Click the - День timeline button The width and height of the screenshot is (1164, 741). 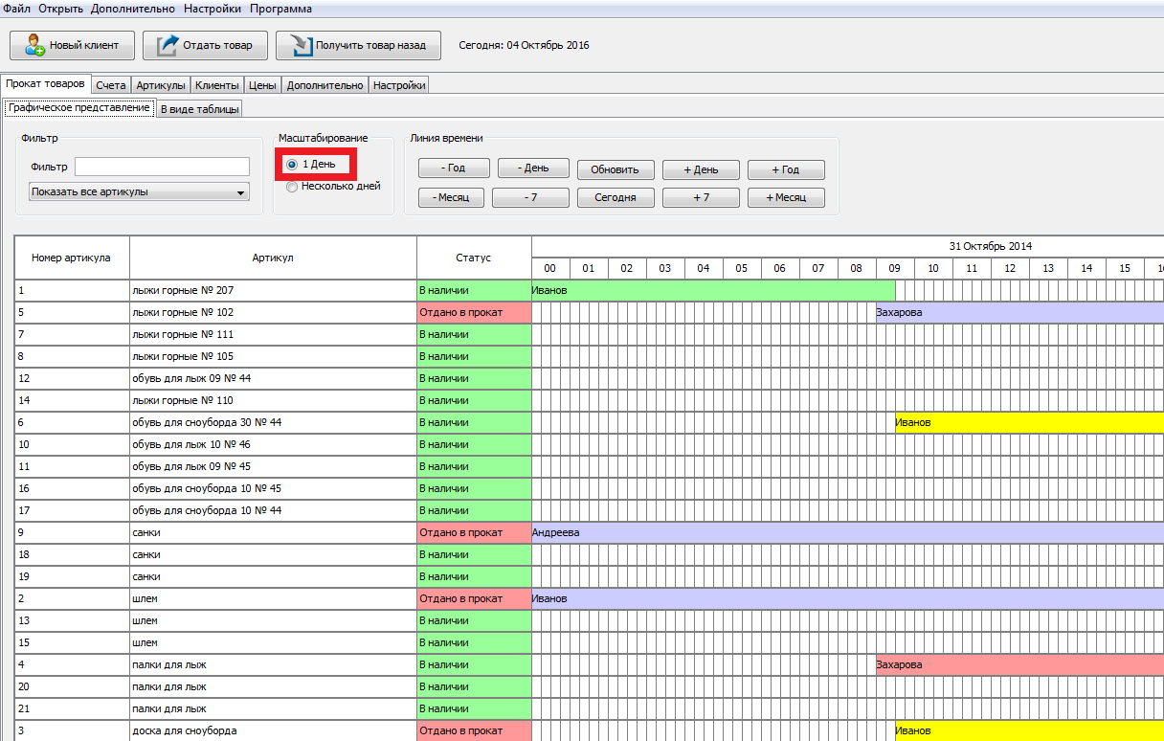[x=533, y=168]
